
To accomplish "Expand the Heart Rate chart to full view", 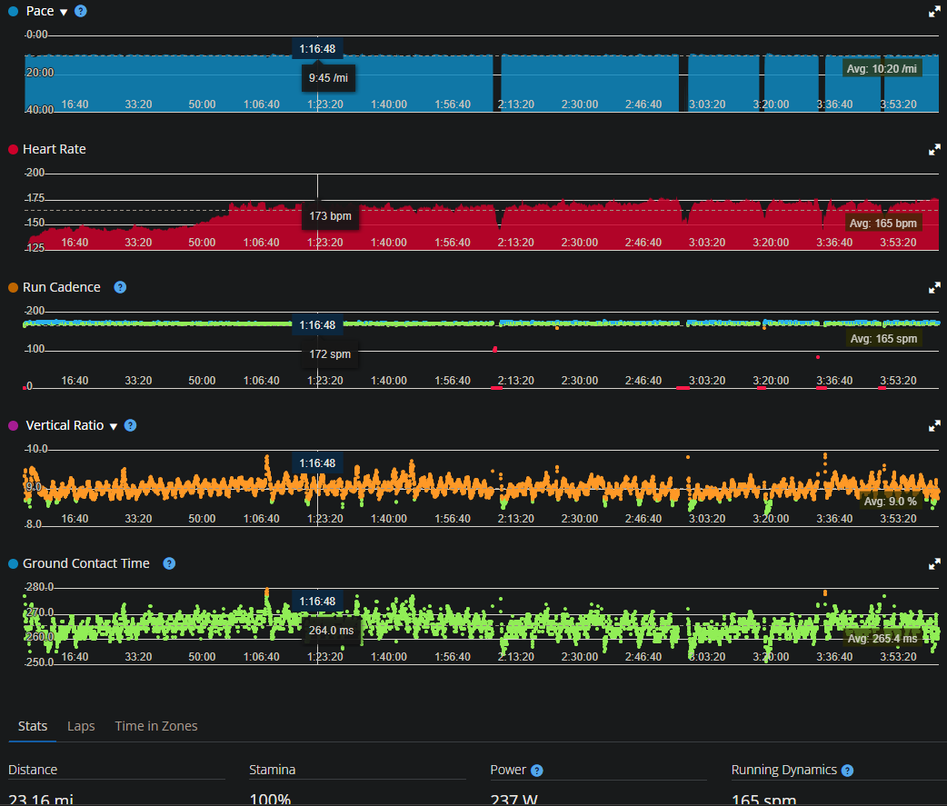I will click(934, 149).
